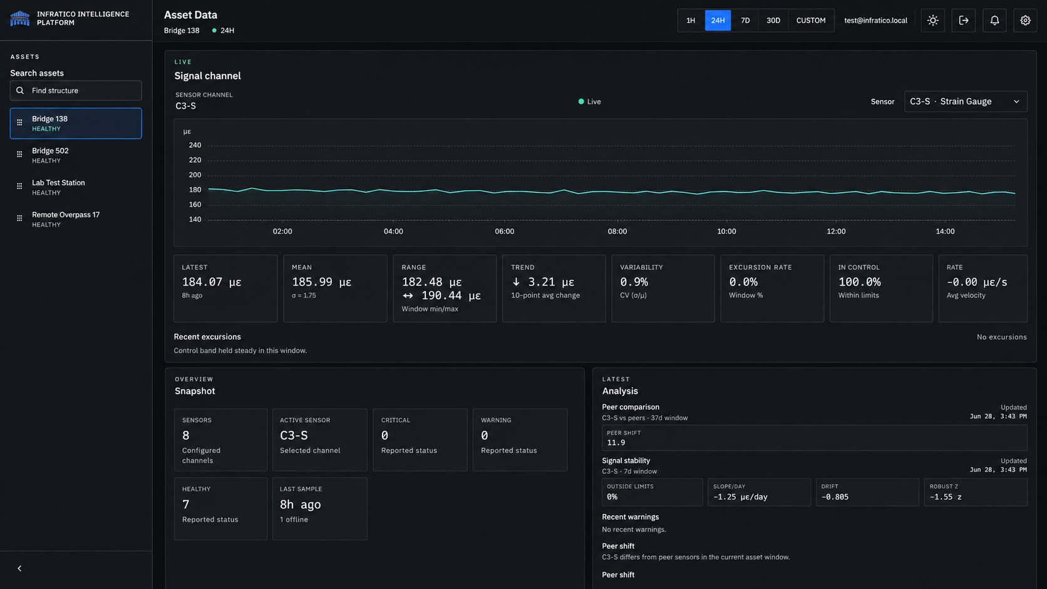Click the Range 182.48 µε card
This screenshot has height=589, width=1047.
click(445, 288)
